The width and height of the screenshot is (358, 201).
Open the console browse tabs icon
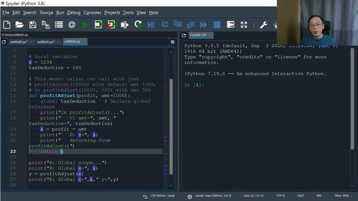pos(184,35)
